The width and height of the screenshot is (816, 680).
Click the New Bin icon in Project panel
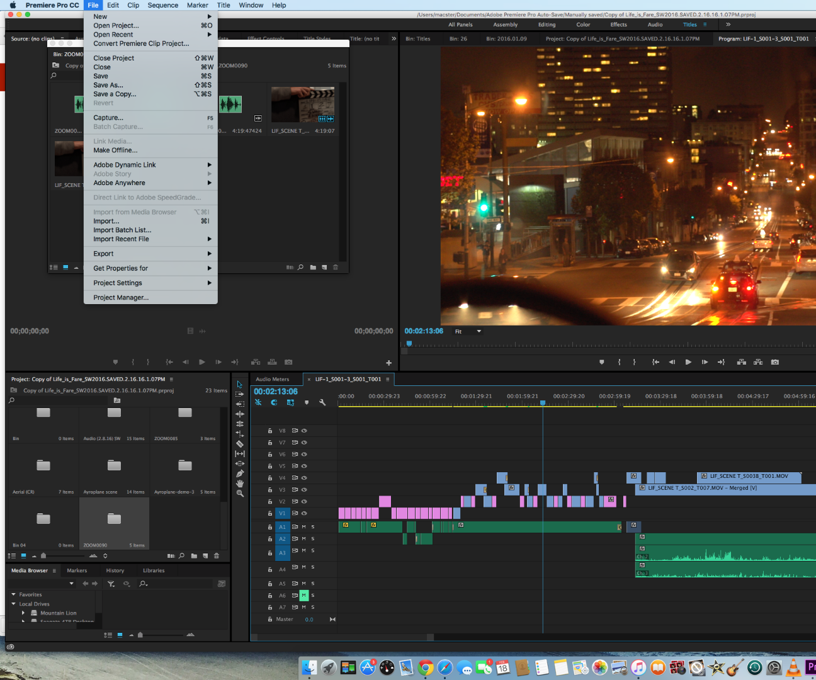194,556
